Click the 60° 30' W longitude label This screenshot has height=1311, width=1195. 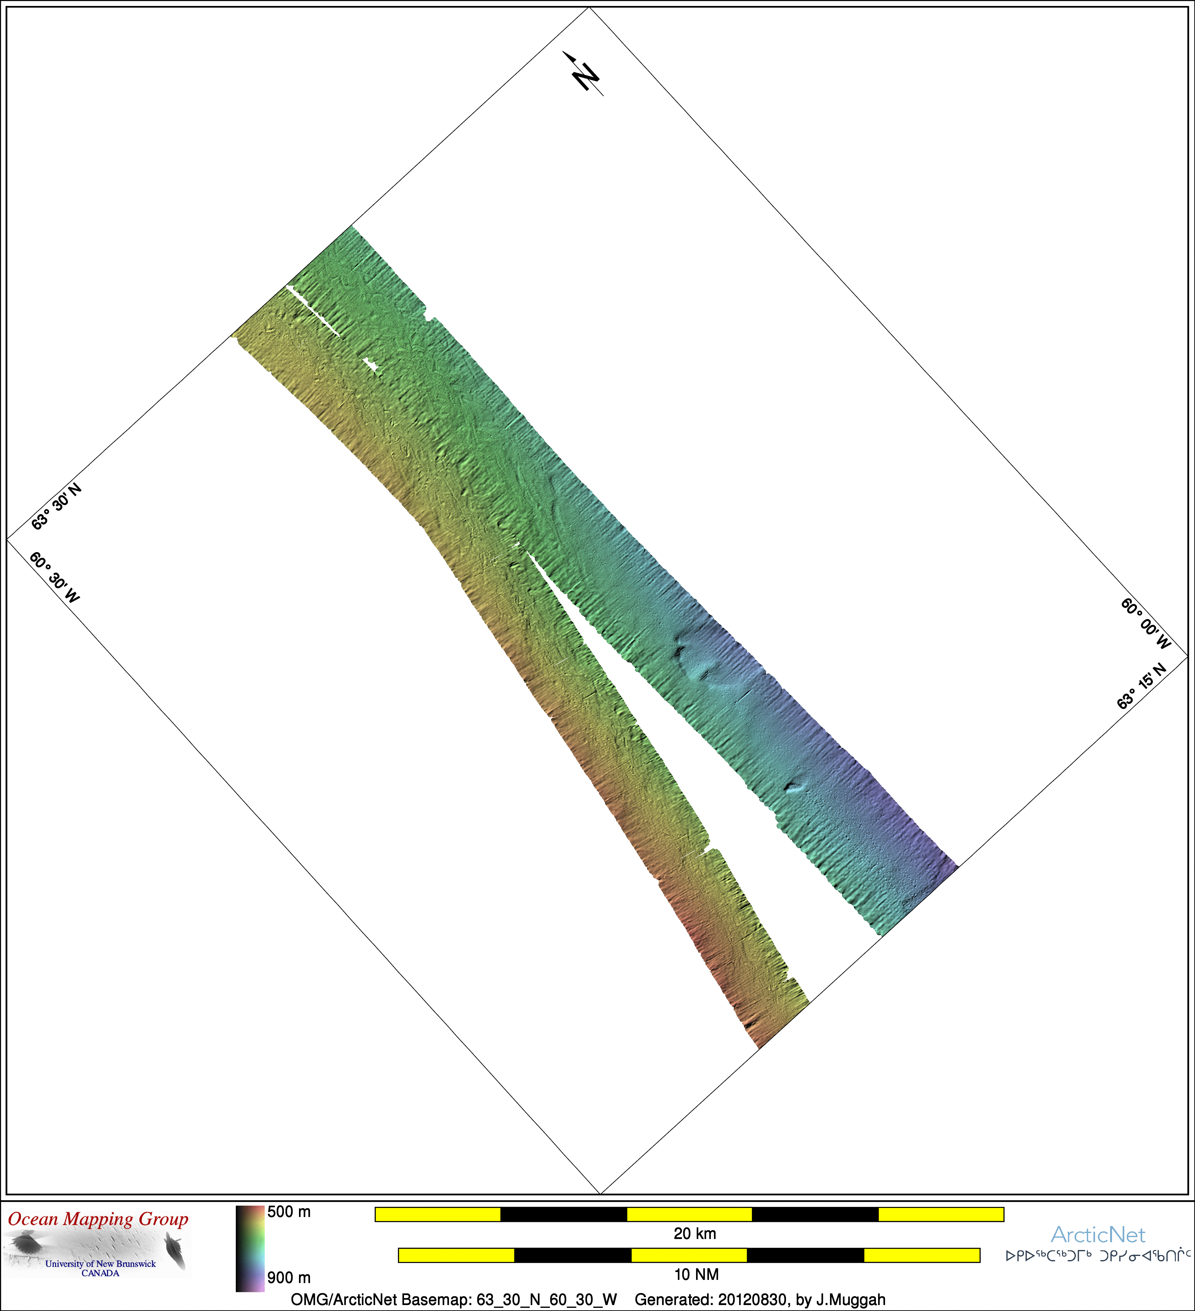[55, 577]
